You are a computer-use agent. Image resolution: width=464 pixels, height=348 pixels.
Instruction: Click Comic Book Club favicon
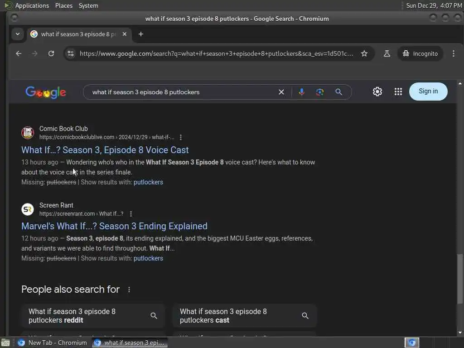point(28,133)
